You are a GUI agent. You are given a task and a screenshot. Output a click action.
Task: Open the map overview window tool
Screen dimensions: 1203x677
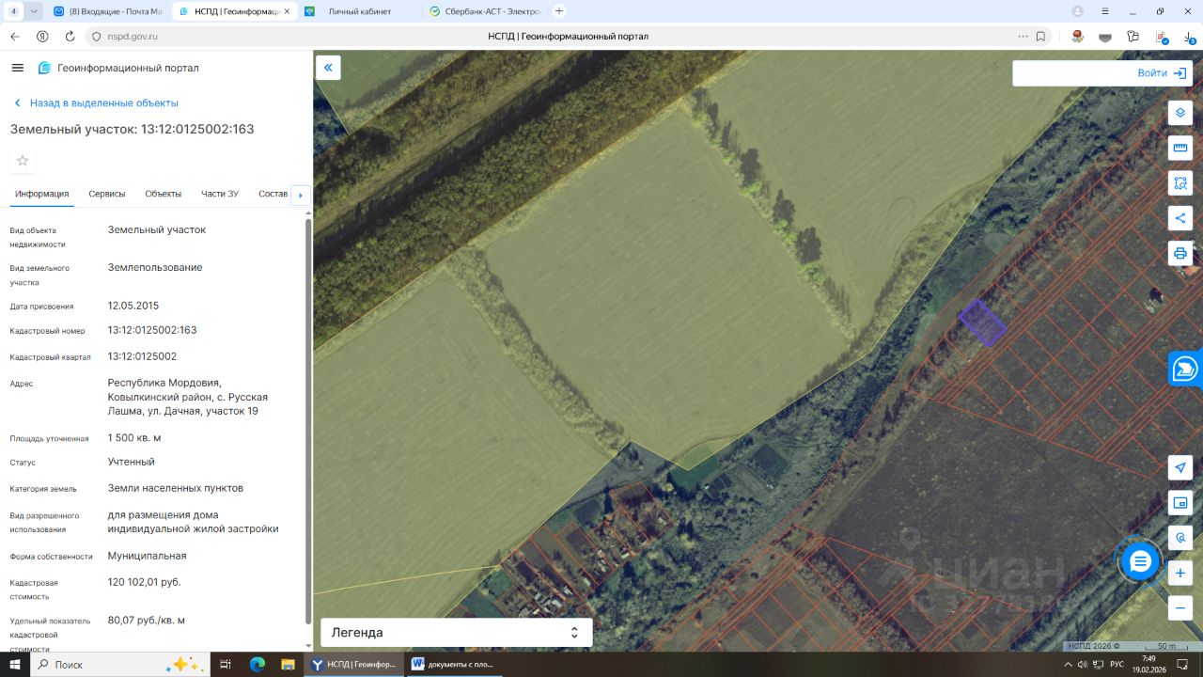point(1180,502)
